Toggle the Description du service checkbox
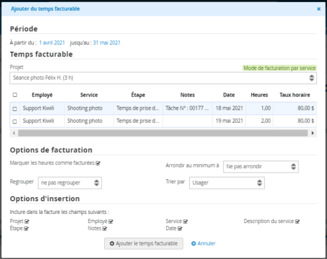 click(x=297, y=222)
